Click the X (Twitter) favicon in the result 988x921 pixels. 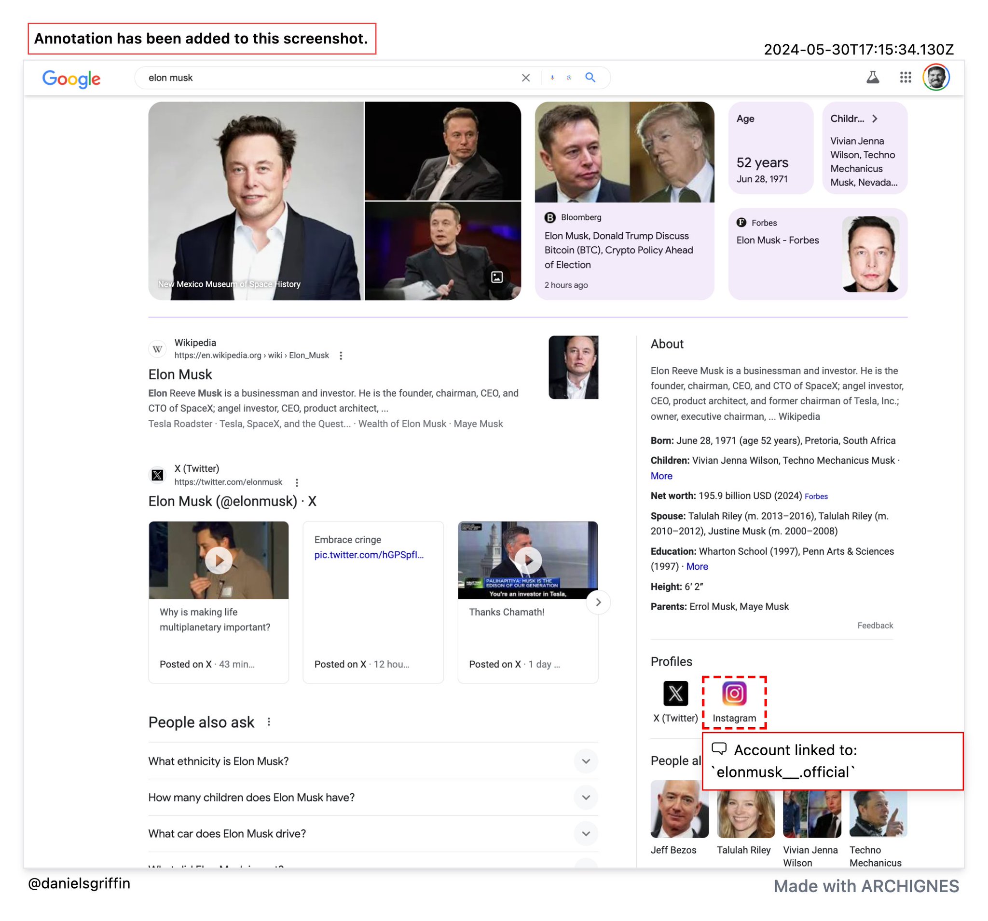point(158,475)
